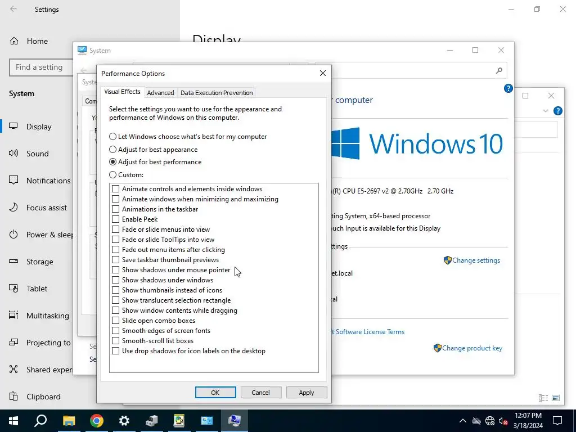Image resolution: width=576 pixels, height=432 pixels.
Task: Click the search icon in System window
Action: tap(499, 70)
